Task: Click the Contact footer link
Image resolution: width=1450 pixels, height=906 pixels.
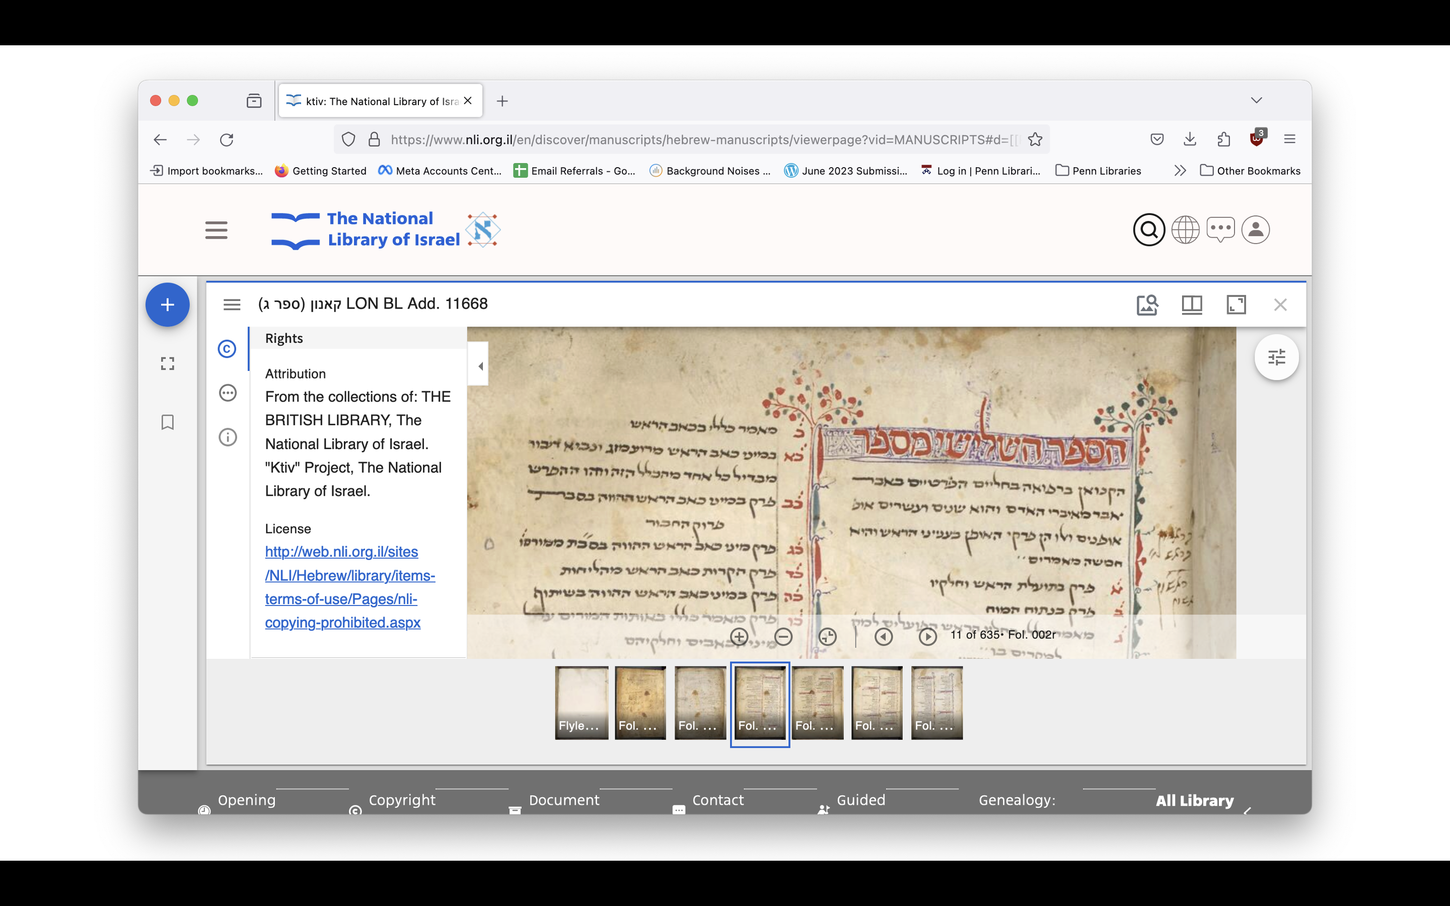Action: click(718, 800)
